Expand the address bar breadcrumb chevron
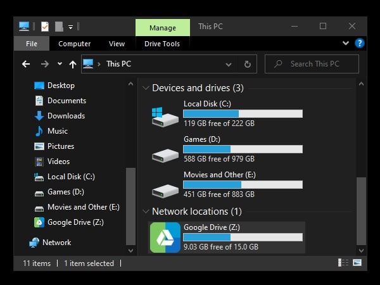The height and width of the screenshot is (285, 380). 99,64
